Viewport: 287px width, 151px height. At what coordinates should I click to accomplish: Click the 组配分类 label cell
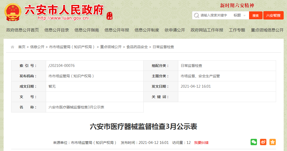coord(161,66)
